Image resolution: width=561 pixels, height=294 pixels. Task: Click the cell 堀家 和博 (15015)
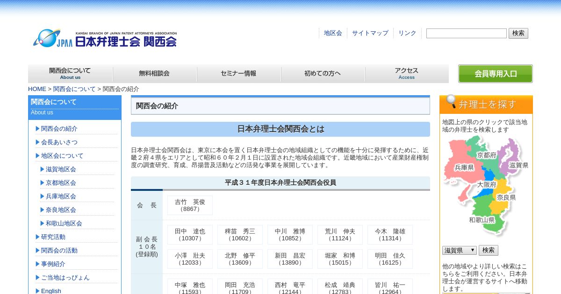pyautogui.click(x=340, y=259)
